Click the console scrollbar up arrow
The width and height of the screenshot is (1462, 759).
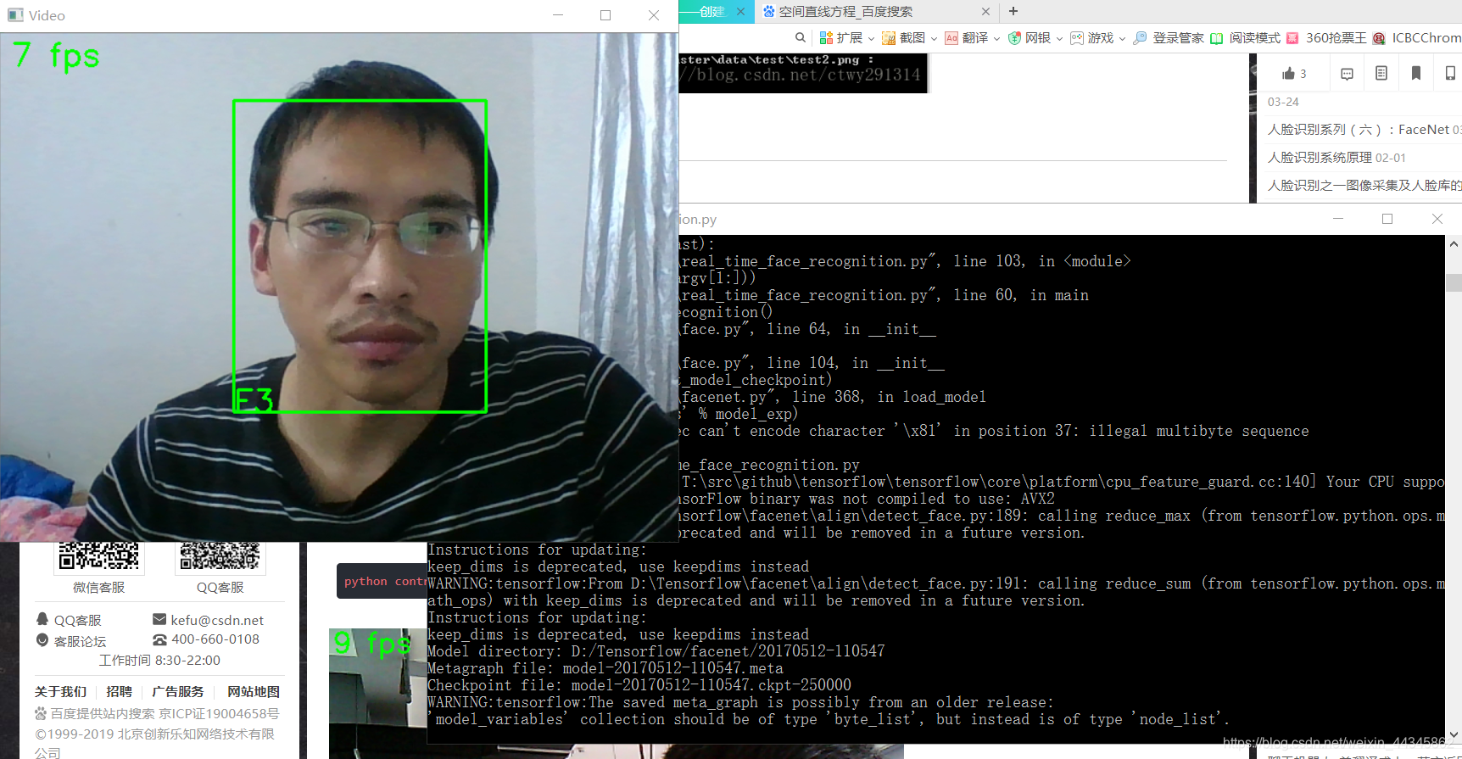1454,243
